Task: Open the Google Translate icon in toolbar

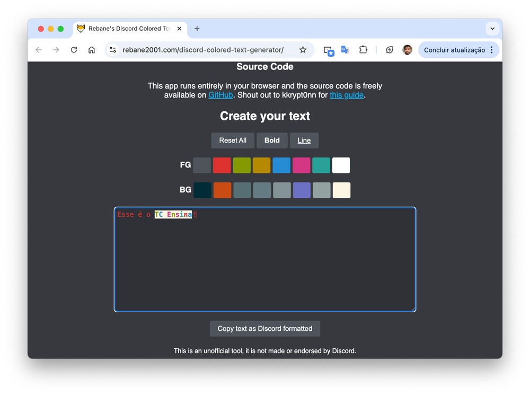Action: 345,50
